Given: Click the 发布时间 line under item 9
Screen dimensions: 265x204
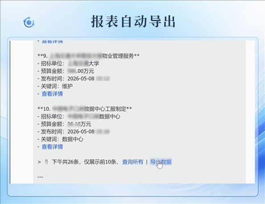Looking at the screenshot, I should click(x=73, y=79).
